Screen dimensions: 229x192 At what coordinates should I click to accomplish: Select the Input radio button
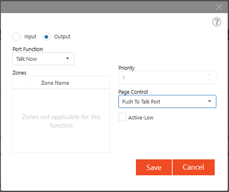tap(16, 37)
